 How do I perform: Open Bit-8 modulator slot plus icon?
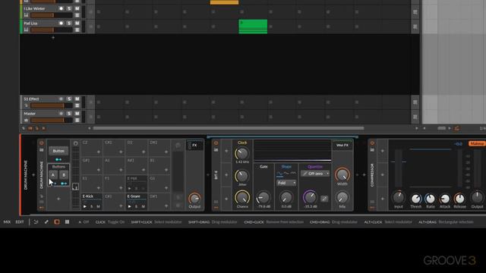[x=226, y=151]
